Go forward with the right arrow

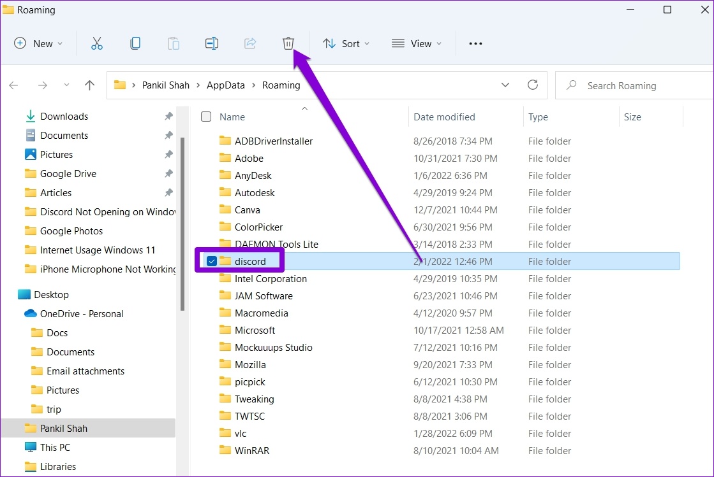click(42, 85)
